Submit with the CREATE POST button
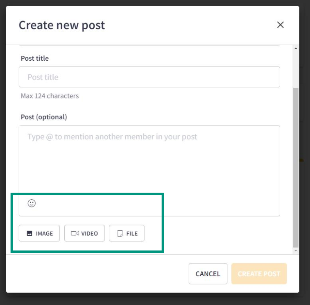This screenshot has width=310, height=305. tap(259, 274)
